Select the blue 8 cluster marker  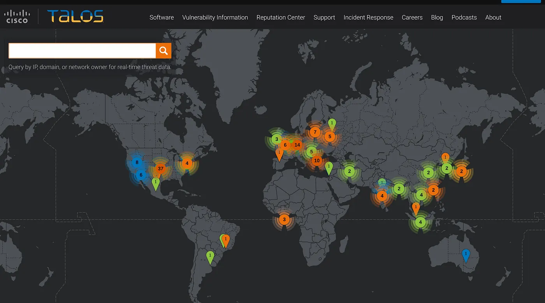pyautogui.click(x=137, y=162)
